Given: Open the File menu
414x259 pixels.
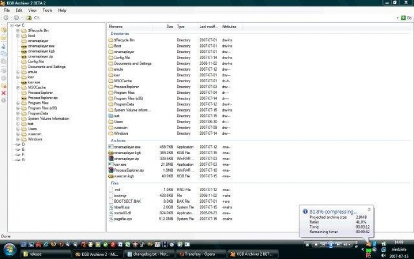Looking at the screenshot, I should [x=7, y=10].
